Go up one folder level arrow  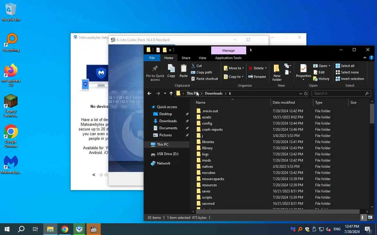click(x=171, y=93)
